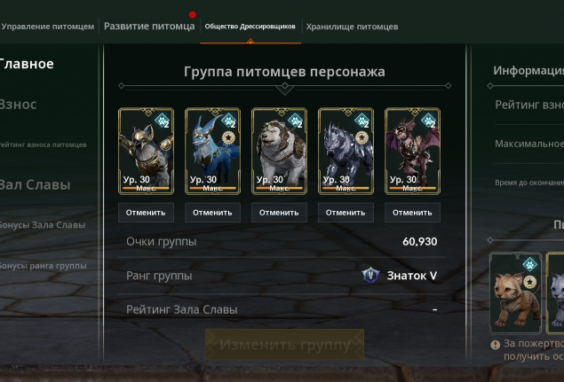The height and width of the screenshot is (382, 564).
Task: Open Бонусы ранга группы in the sidebar
Action: 43,266
